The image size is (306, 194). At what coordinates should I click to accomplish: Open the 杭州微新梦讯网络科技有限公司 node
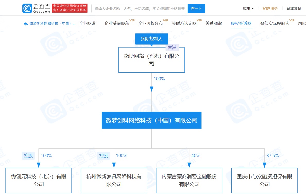[x=114, y=180]
